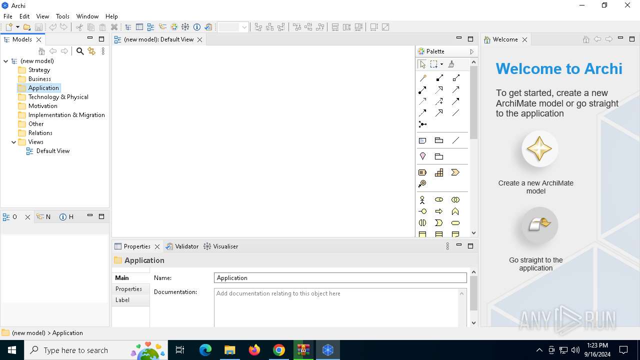Image resolution: width=640 pixels, height=360 pixels.
Task: Select the Access relation tool
Action: pyautogui.click(x=422, y=101)
